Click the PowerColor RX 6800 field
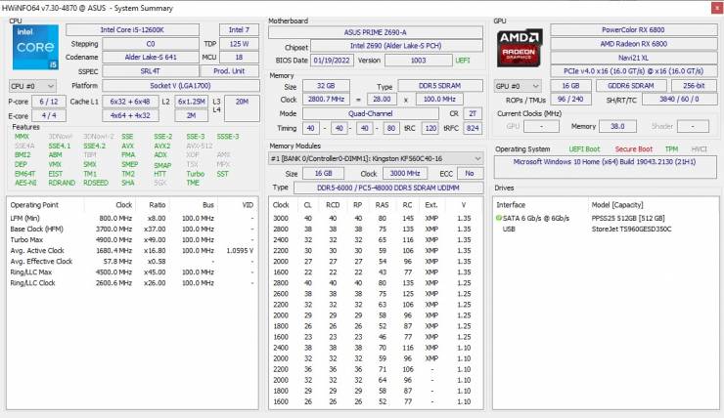 (634, 30)
